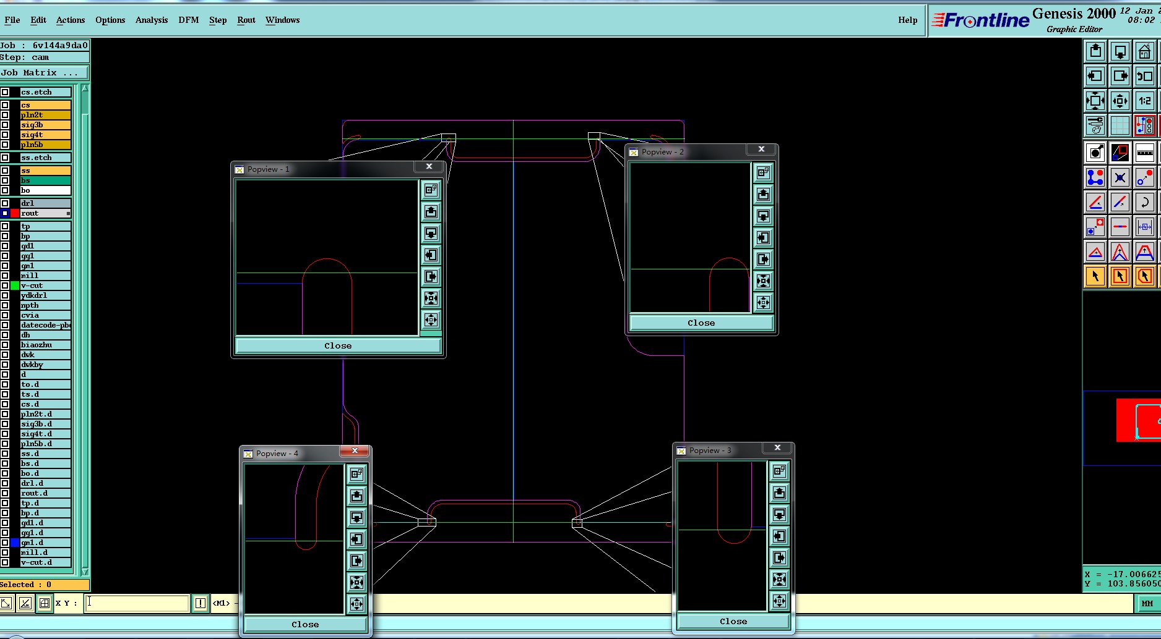This screenshot has width=1161, height=639.
Task: Click the pan down view icon
Action: tap(1120, 51)
